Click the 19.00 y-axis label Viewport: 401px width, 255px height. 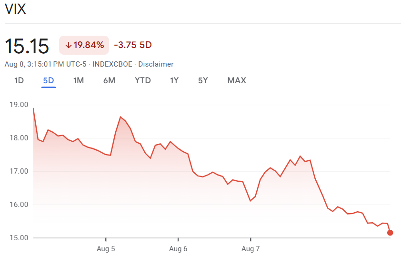(19, 105)
